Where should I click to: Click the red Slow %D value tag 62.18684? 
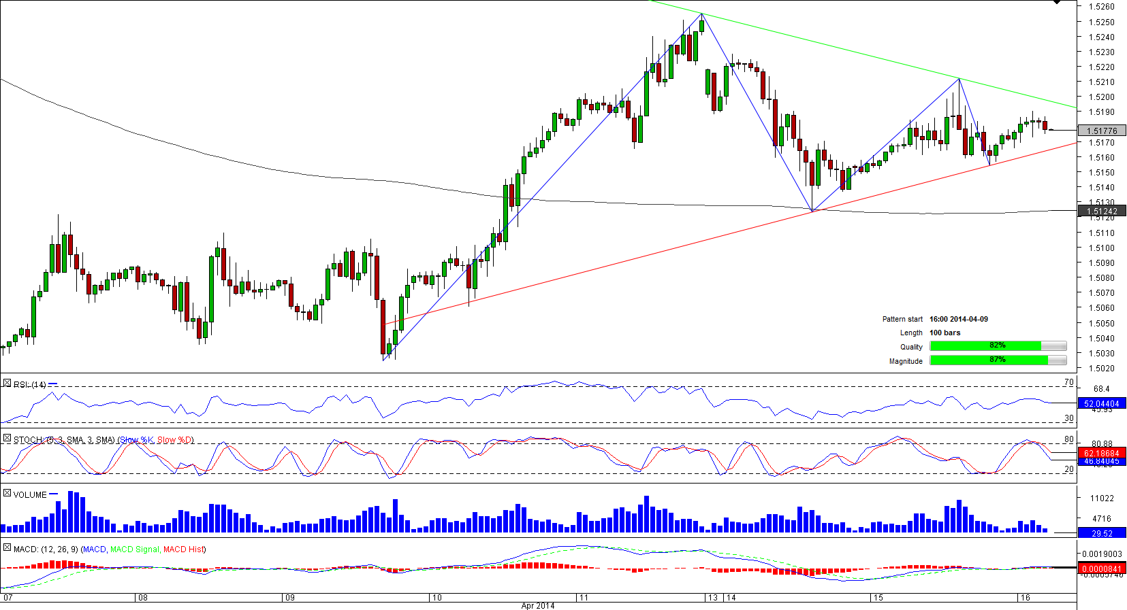(x=1101, y=453)
